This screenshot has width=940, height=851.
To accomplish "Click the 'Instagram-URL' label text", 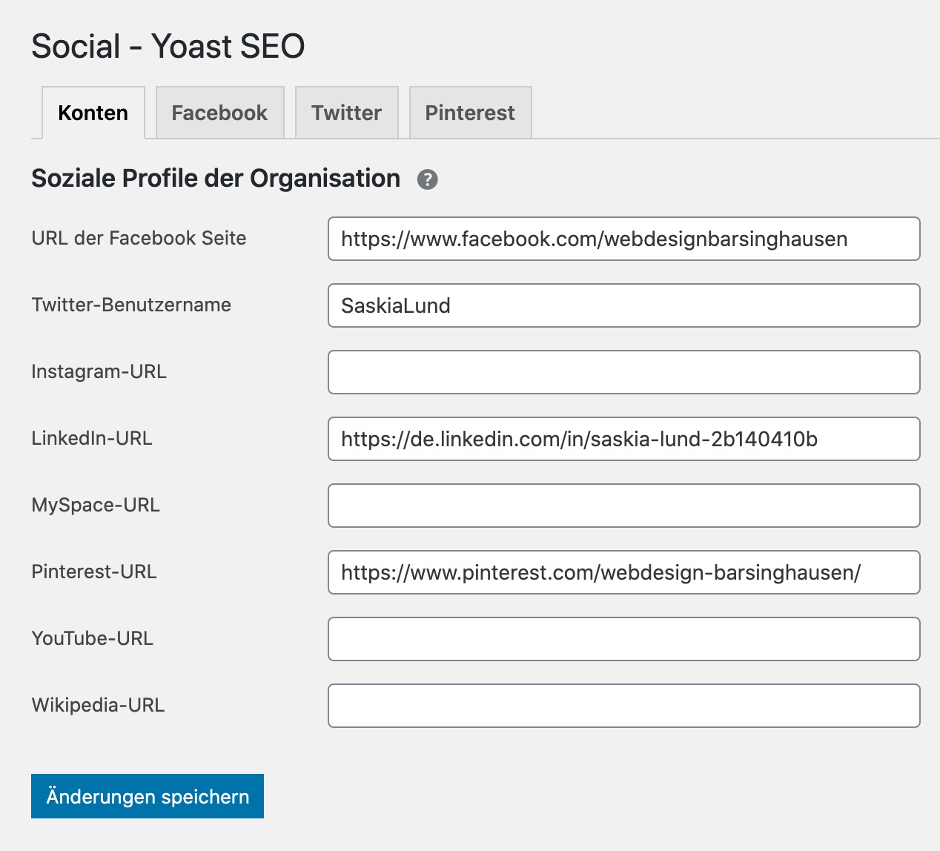I will click(x=99, y=371).
